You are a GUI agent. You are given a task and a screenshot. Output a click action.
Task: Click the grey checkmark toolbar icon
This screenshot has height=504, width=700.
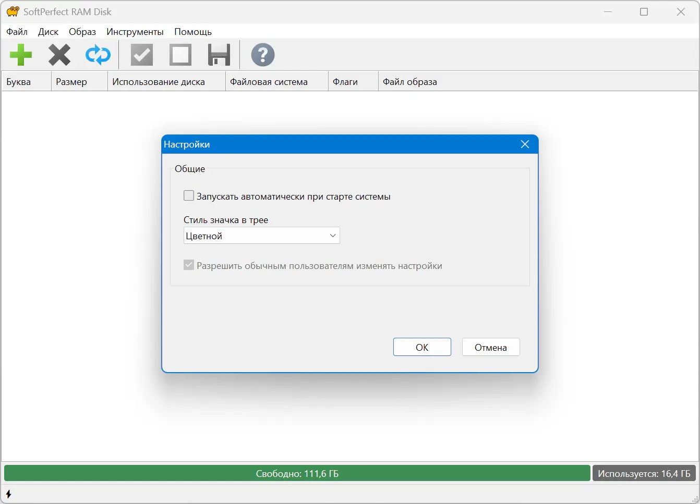click(141, 55)
